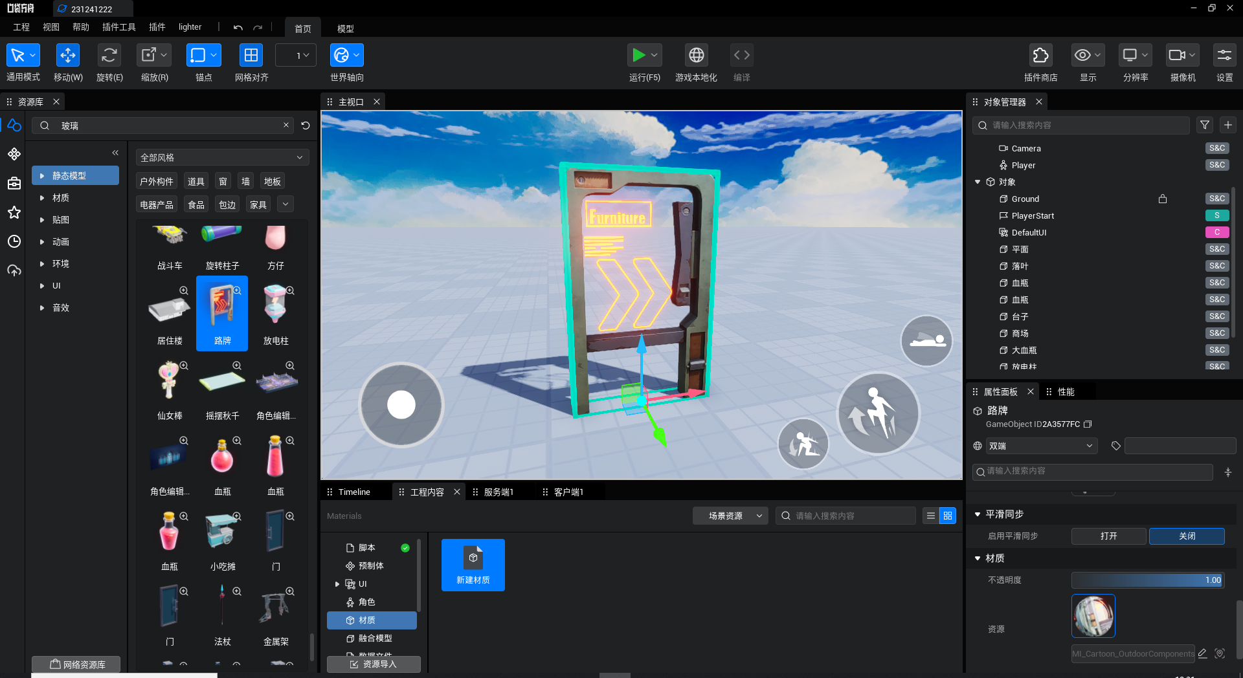Open the 工程 menu
Image resolution: width=1243 pixels, height=678 pixels.
tap(21, 27)
